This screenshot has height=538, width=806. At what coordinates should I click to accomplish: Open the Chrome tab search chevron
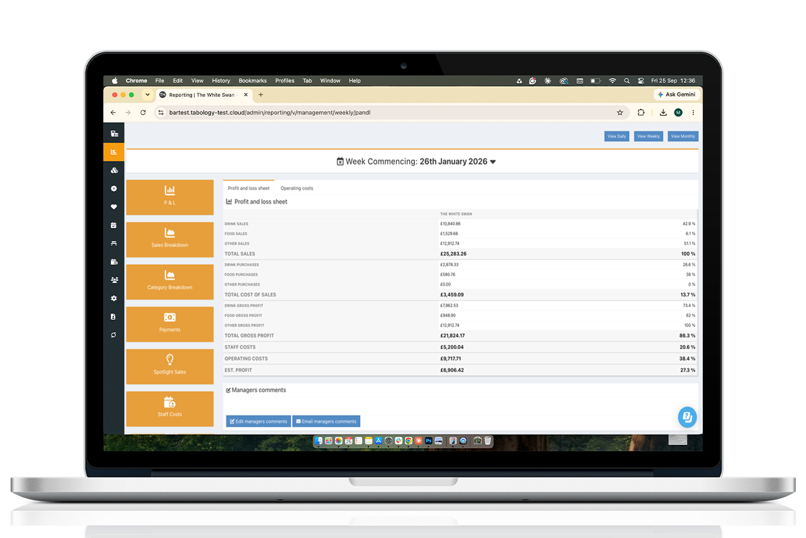pyautogui.click(x=147, y=95)
